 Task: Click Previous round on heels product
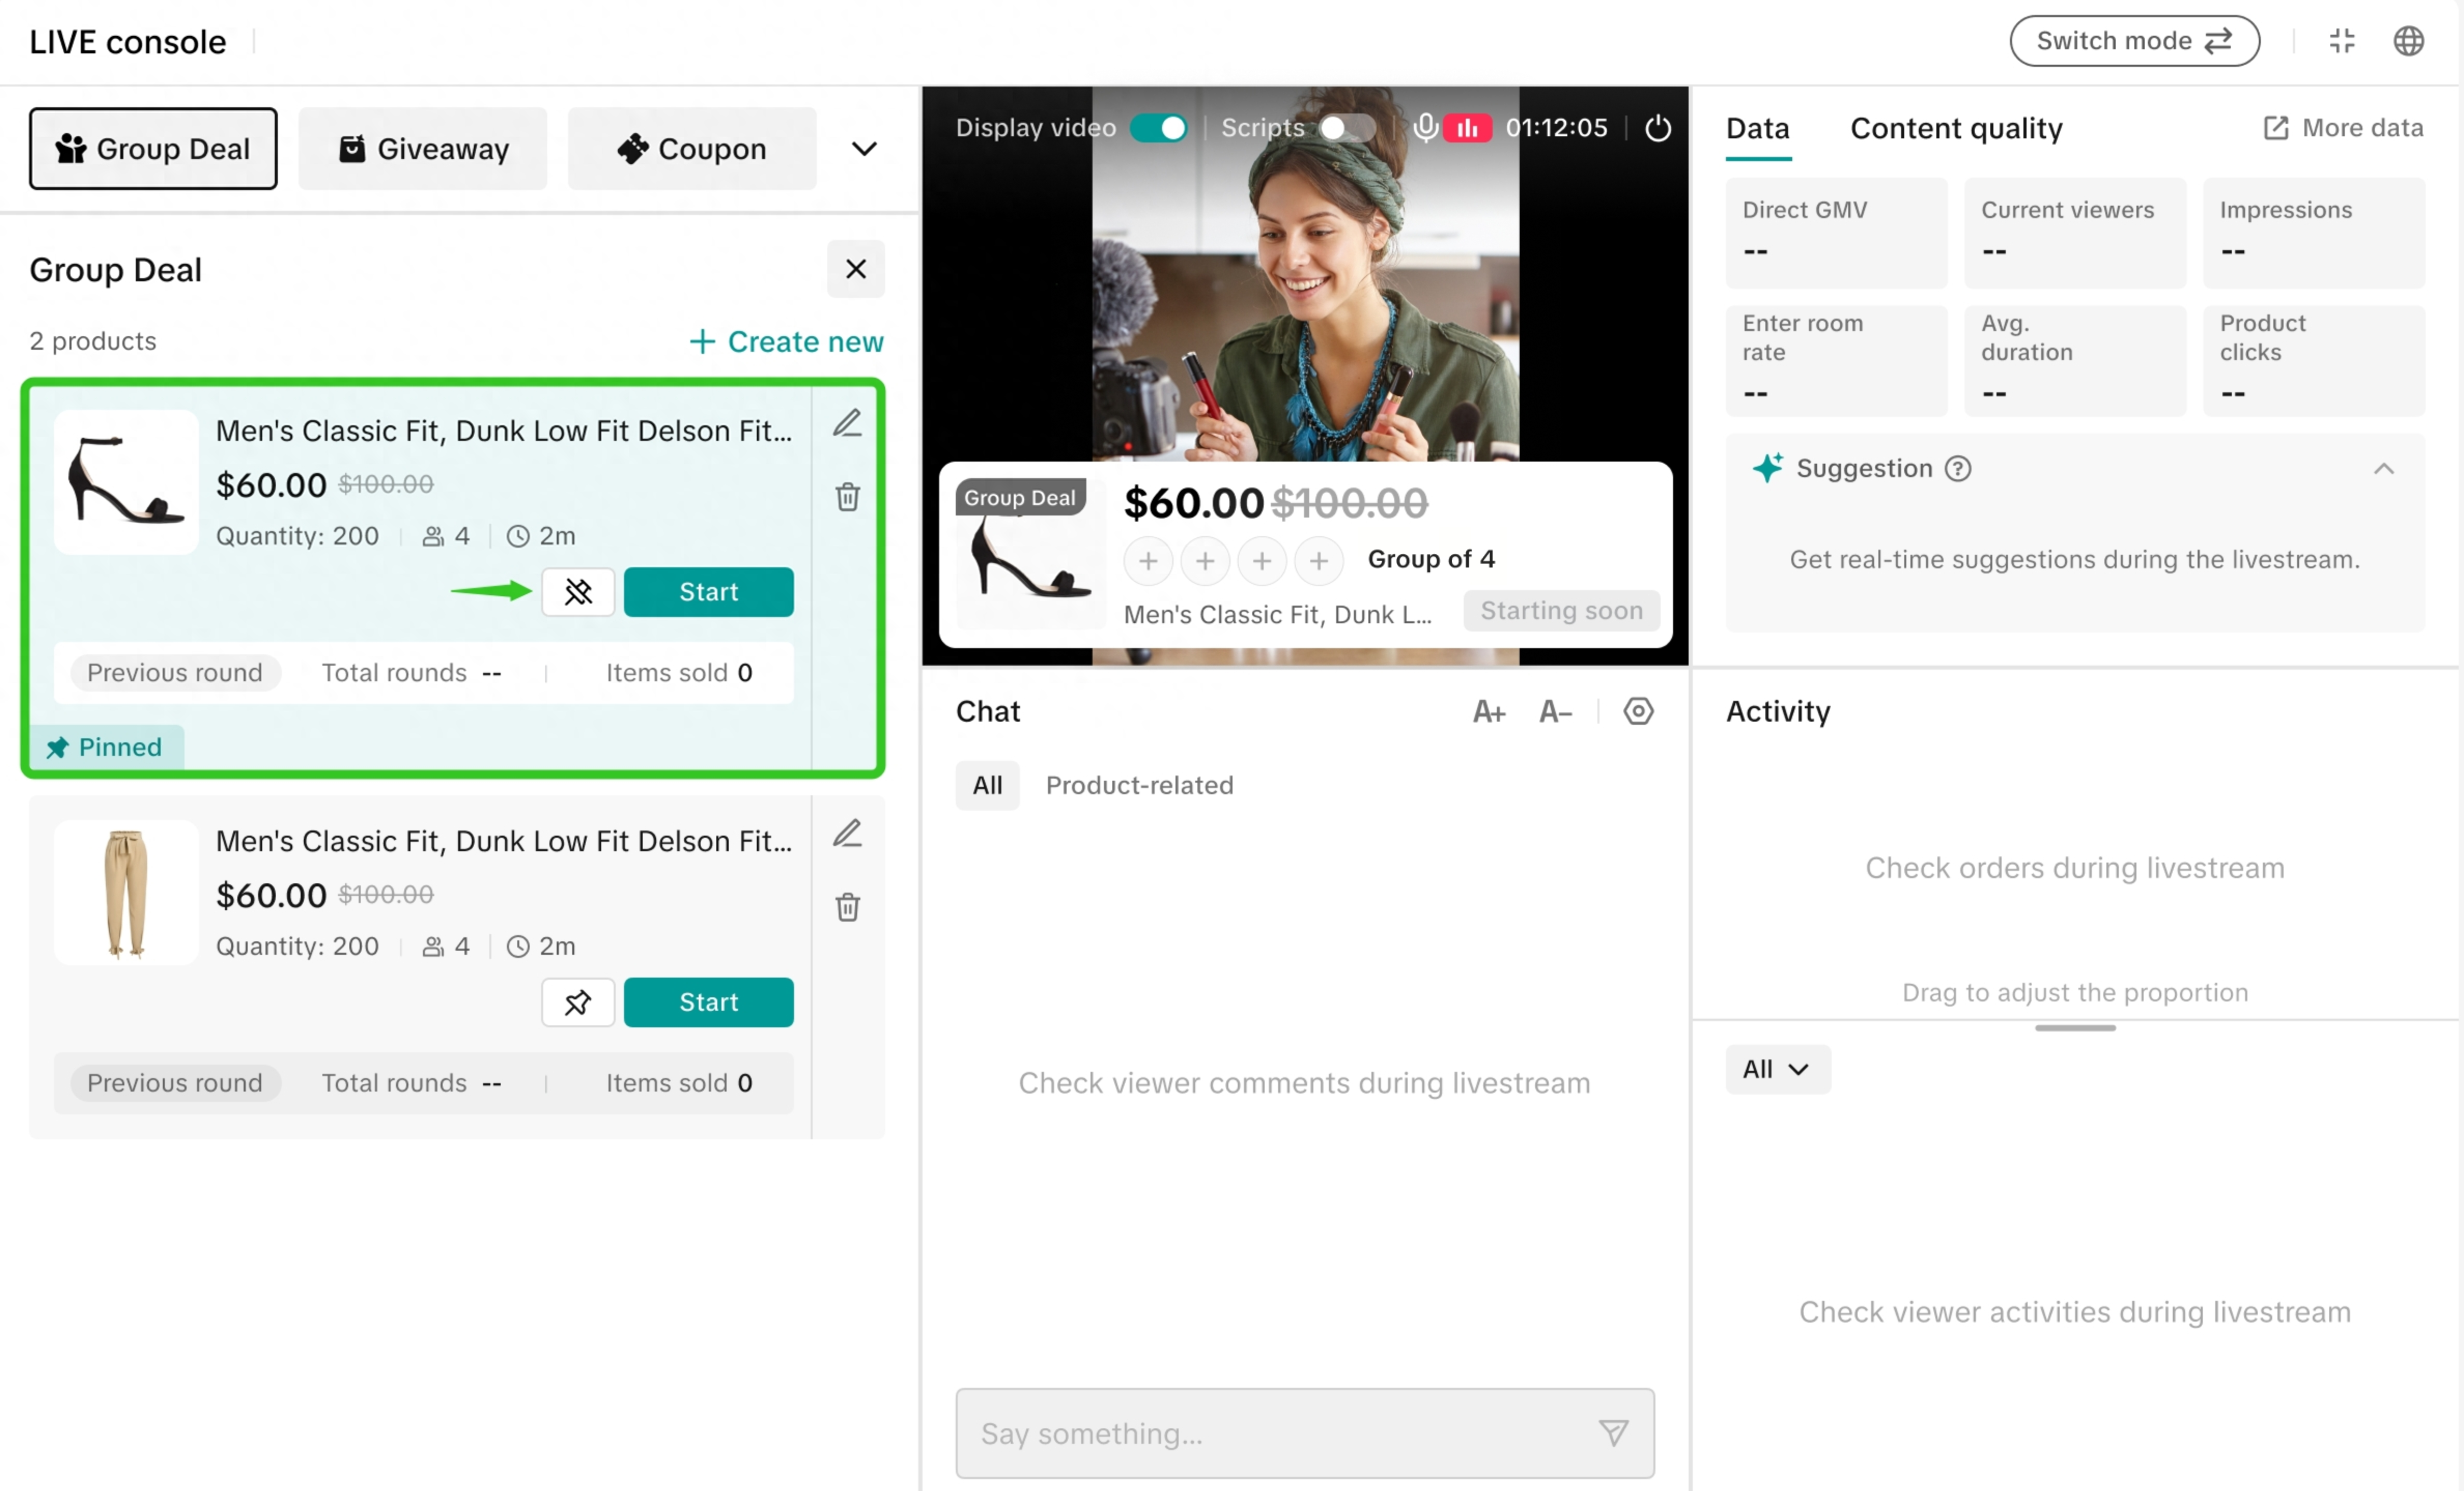[x=175, y=672]
